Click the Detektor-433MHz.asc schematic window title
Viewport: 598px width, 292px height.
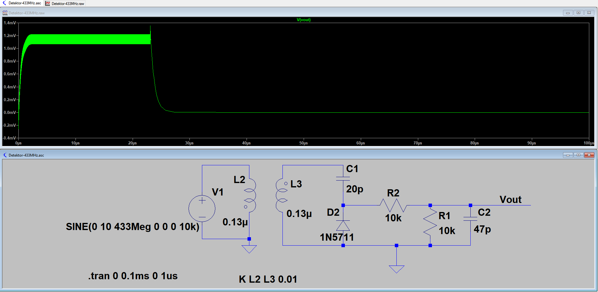coord(26,155)
